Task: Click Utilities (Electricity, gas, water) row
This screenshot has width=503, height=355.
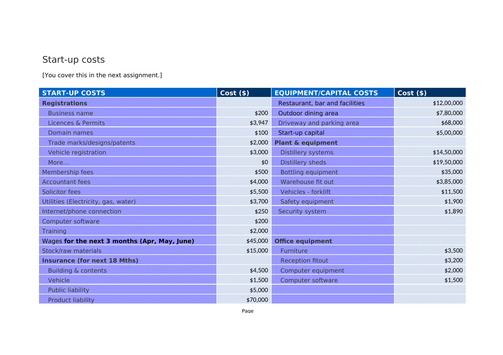Action: tap(89, 202)
